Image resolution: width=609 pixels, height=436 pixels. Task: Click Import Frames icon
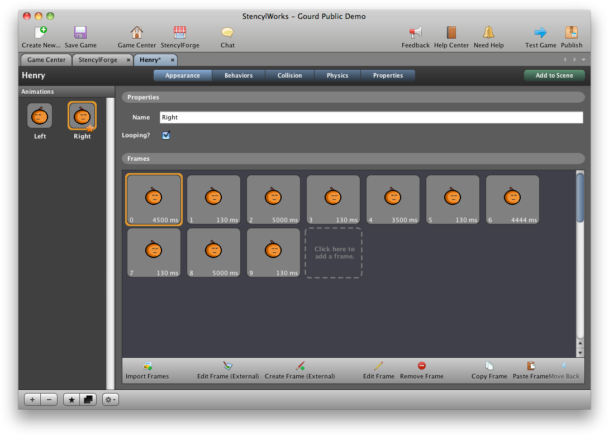[x=148, y=366]
